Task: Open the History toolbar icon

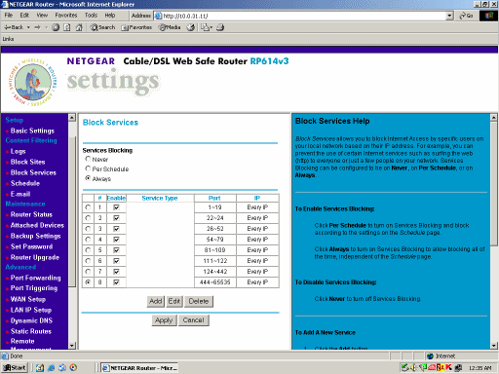Action: click(191, 27)
